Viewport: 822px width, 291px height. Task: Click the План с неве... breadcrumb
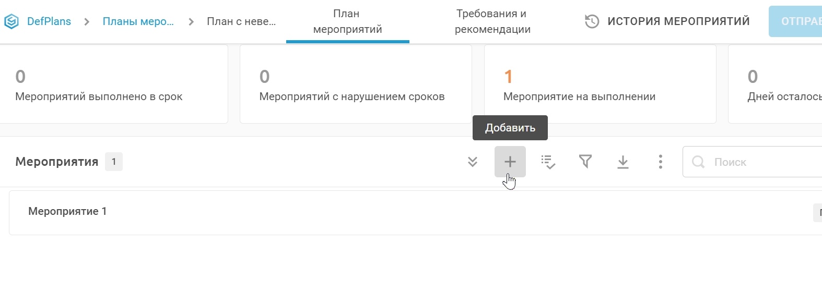coord(241,21)
